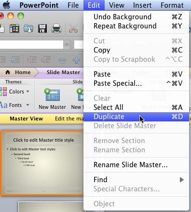This screenshot has width=191, height=212.
Task: Click the move down outline icon
Action: point(46,60)
